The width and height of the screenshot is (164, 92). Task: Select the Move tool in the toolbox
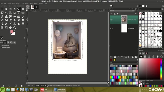[2, 9]
